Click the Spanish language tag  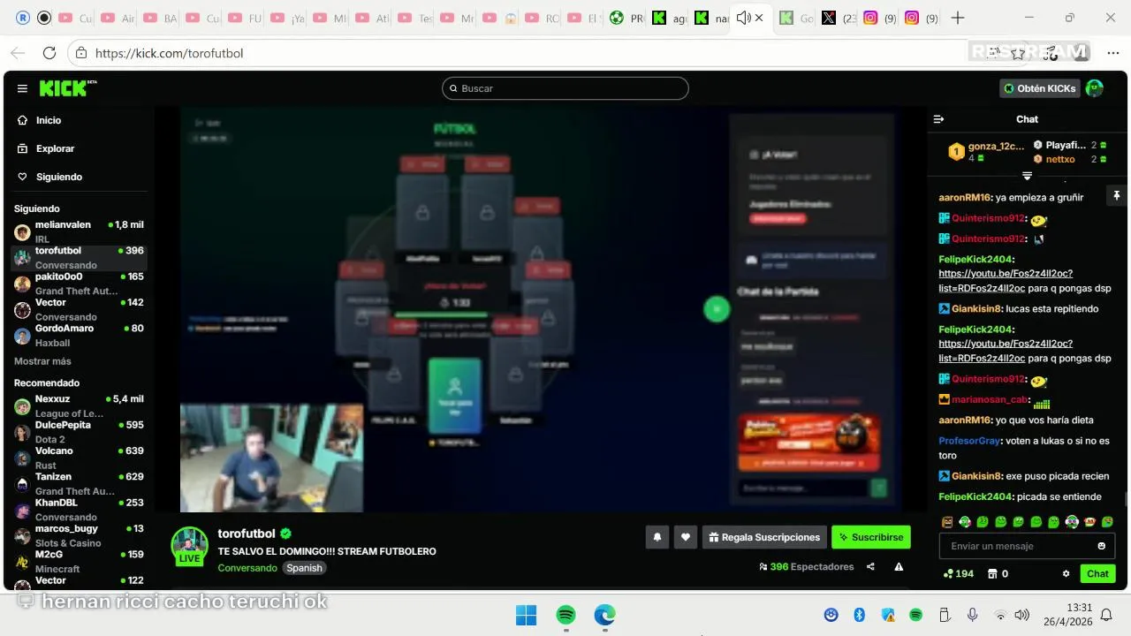click(304, 568)
